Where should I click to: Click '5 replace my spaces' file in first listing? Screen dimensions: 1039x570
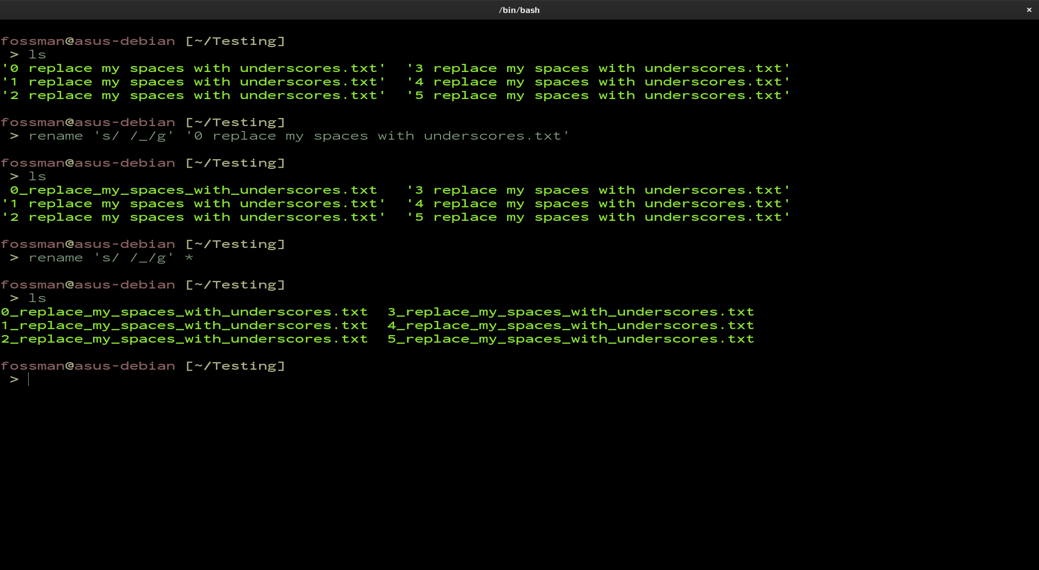tap(598, 95)
